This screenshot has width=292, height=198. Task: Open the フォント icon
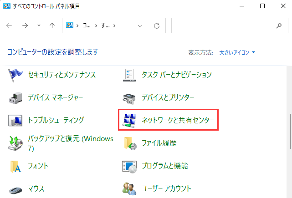coord(15,166)
